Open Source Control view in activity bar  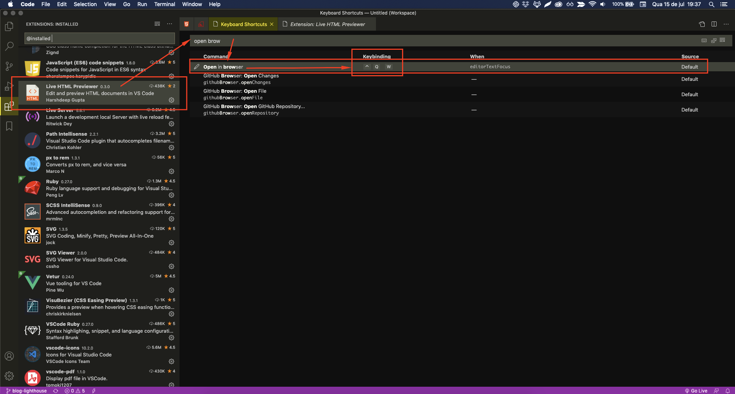(9, 66)
